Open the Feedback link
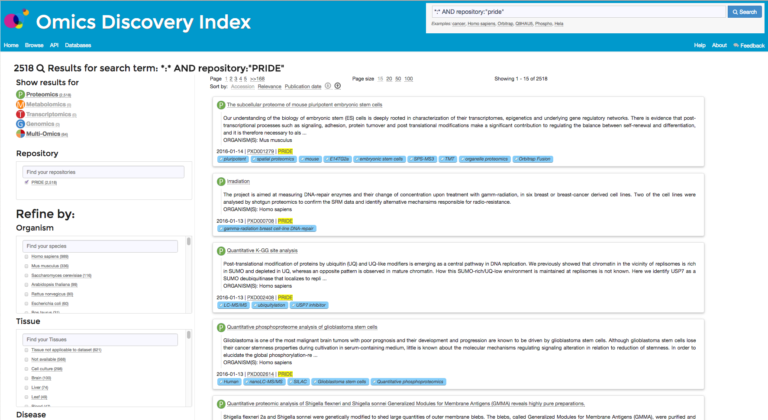 click(752, 45)
